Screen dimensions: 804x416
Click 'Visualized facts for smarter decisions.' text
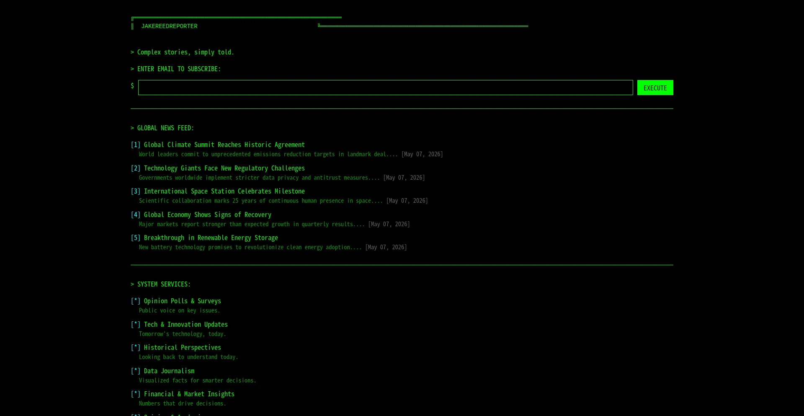point(197,380)
